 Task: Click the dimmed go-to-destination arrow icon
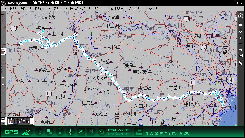click(x=91, y=132)
